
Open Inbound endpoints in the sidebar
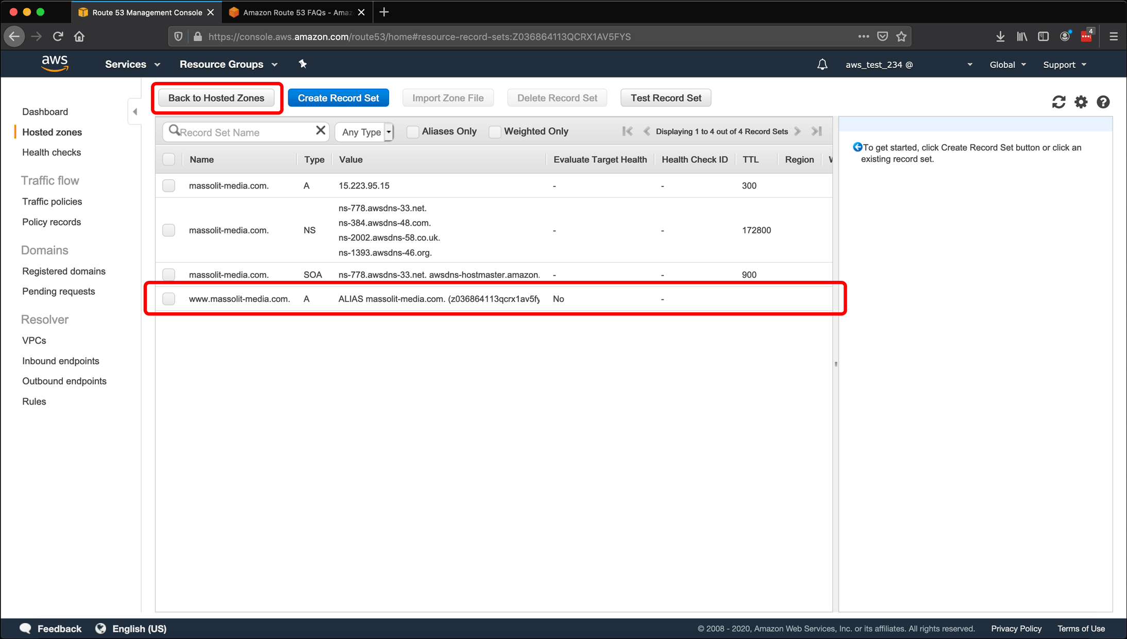61,361
